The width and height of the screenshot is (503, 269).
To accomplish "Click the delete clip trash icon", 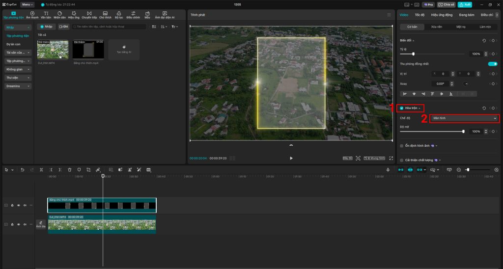I will [70, 170].
